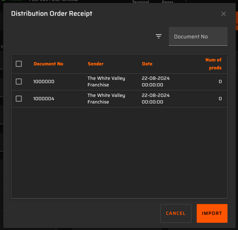Viewport: 238px width, 230px height.
Task: Check the box for document 1000000
Action: pyautogui.click(x=19, y=81)
